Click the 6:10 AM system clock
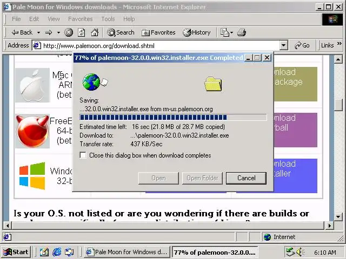This screenshot has width=346, height=259. click(x=325, y=252)
